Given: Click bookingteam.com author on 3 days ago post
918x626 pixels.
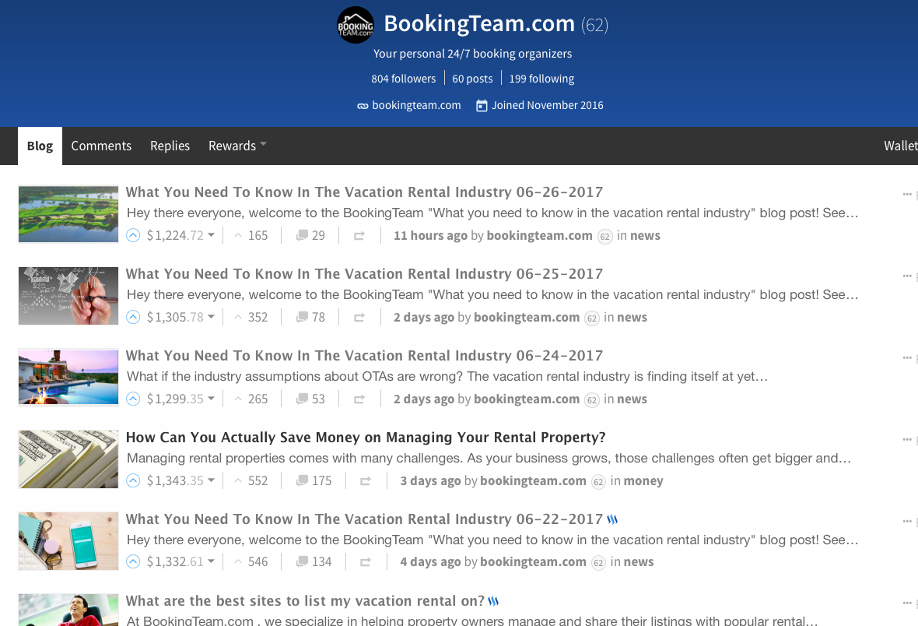Looking at the screenshot, I should [x=534, y=480].
